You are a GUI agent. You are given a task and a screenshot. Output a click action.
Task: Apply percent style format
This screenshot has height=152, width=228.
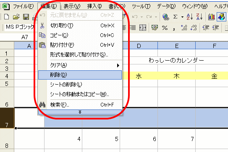click(x=165, y=27)
